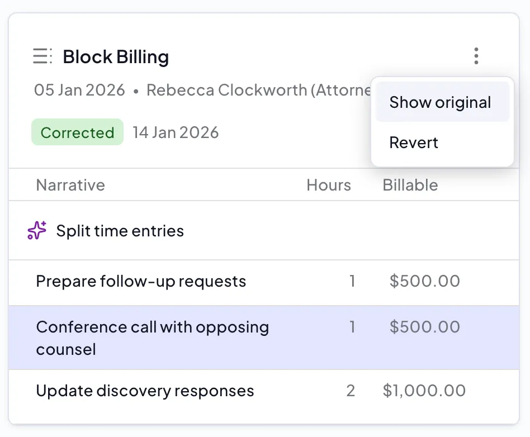Click Rebecca Clockworth attorney name
Screen dimensions: 530x437
click(x=257, y=90)
